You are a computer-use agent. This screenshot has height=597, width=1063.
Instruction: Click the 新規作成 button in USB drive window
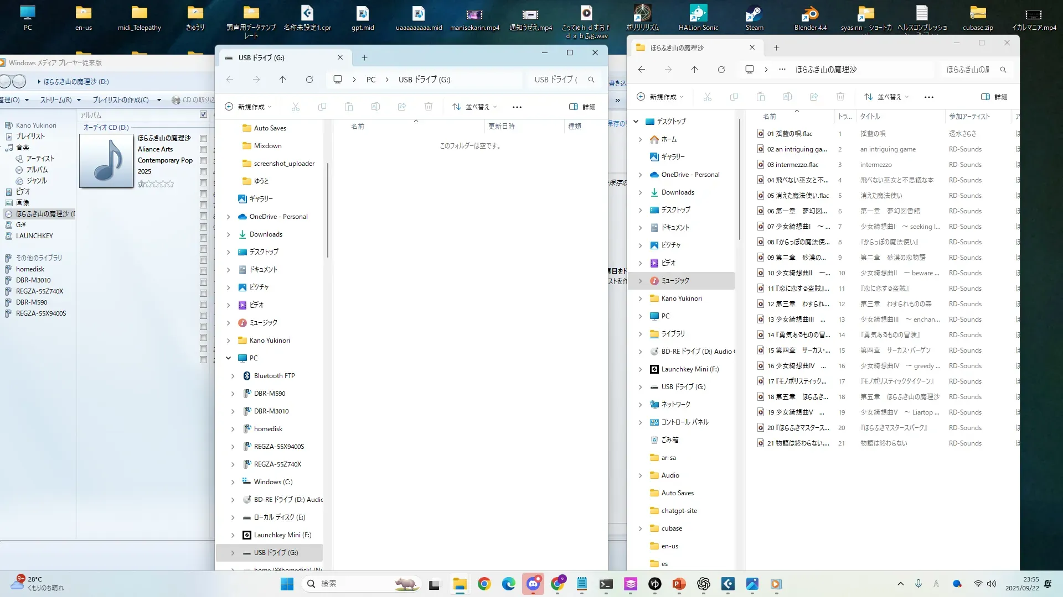coord(248,107)
